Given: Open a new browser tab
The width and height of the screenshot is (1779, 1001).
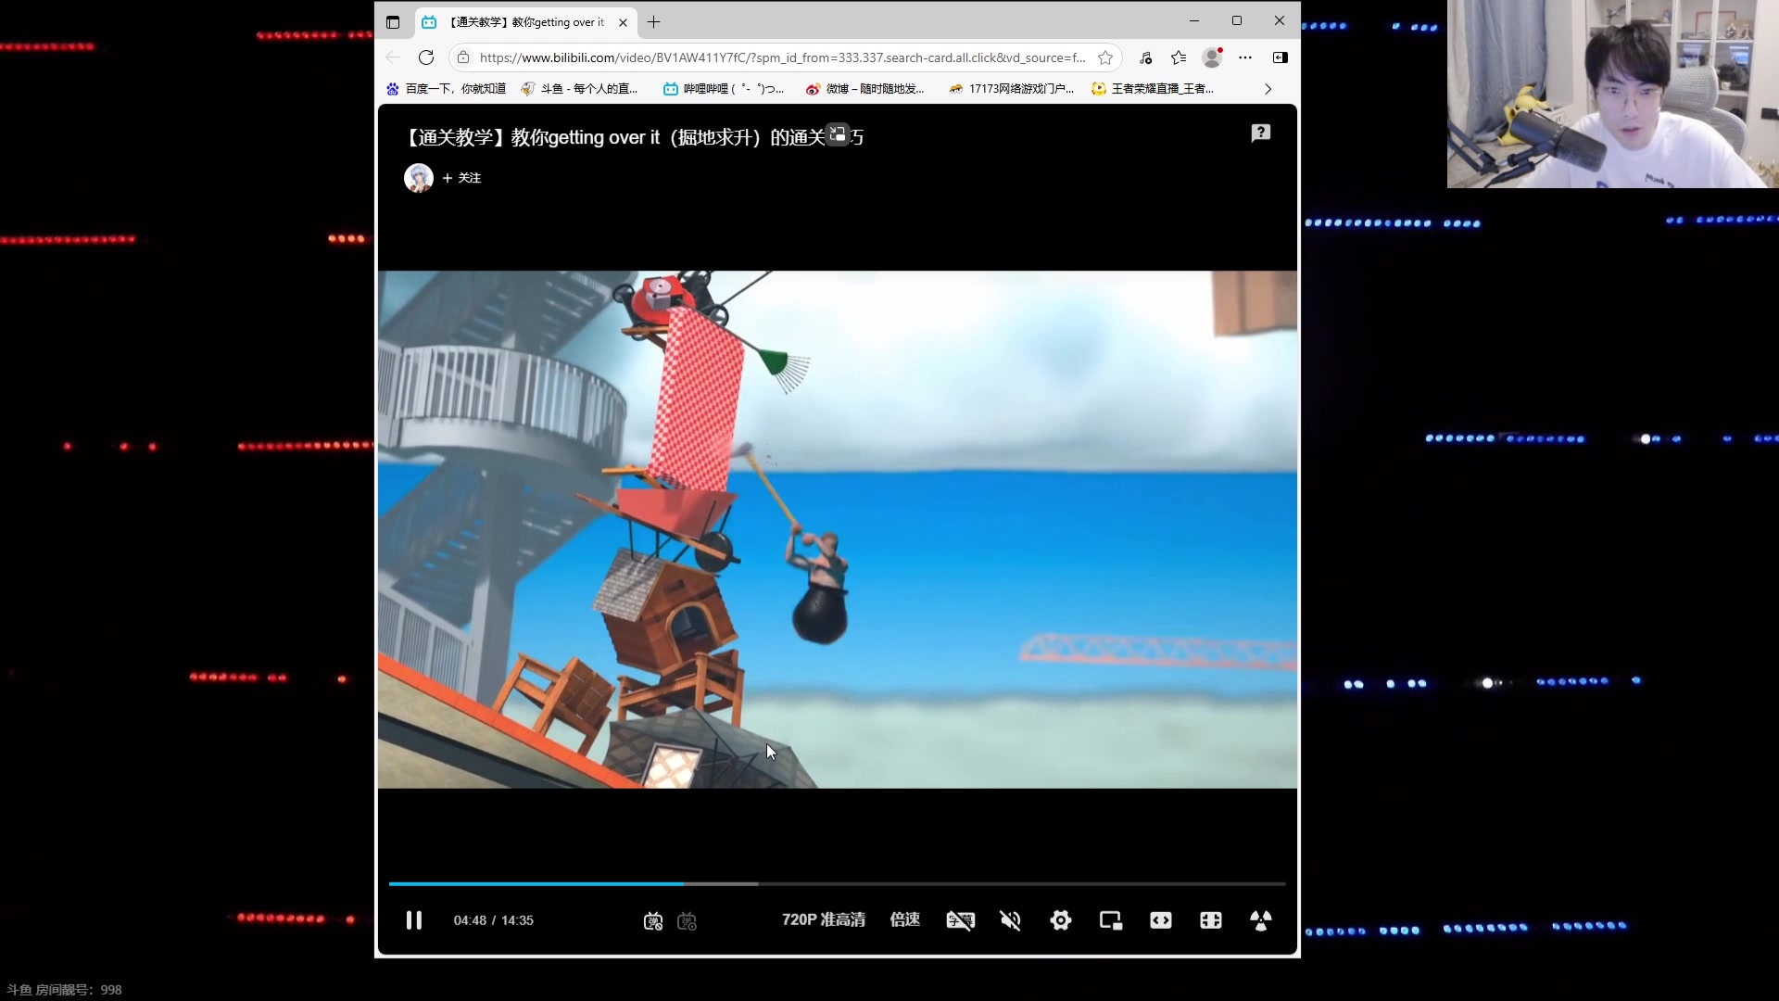Looking at the screenshot, I should (x=654, y=22).
